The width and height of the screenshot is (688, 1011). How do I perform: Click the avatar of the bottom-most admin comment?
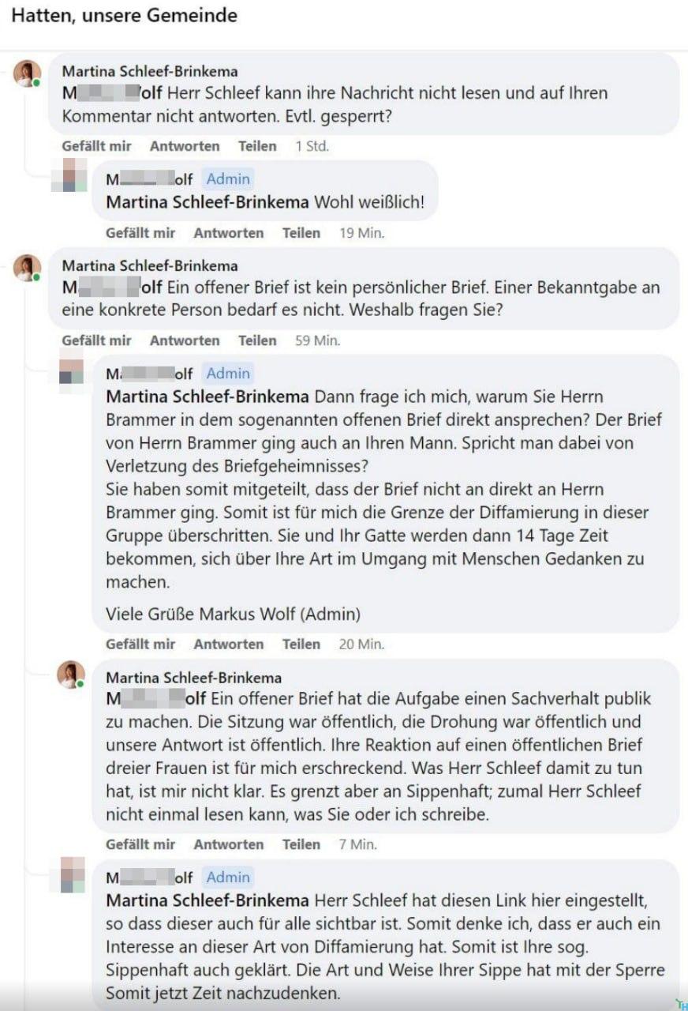coord(72,874)
